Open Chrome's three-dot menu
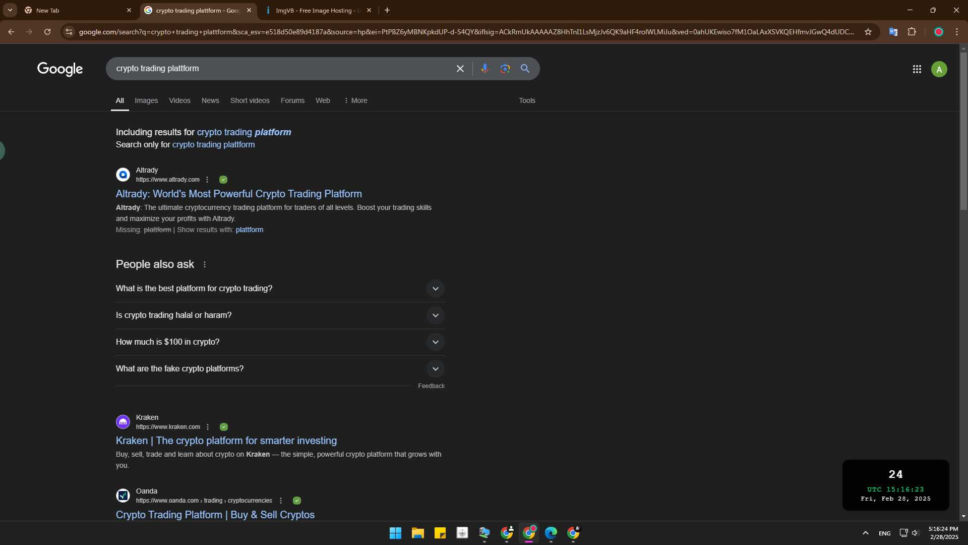This screenshot has width=968, height=545. [956, 32]
